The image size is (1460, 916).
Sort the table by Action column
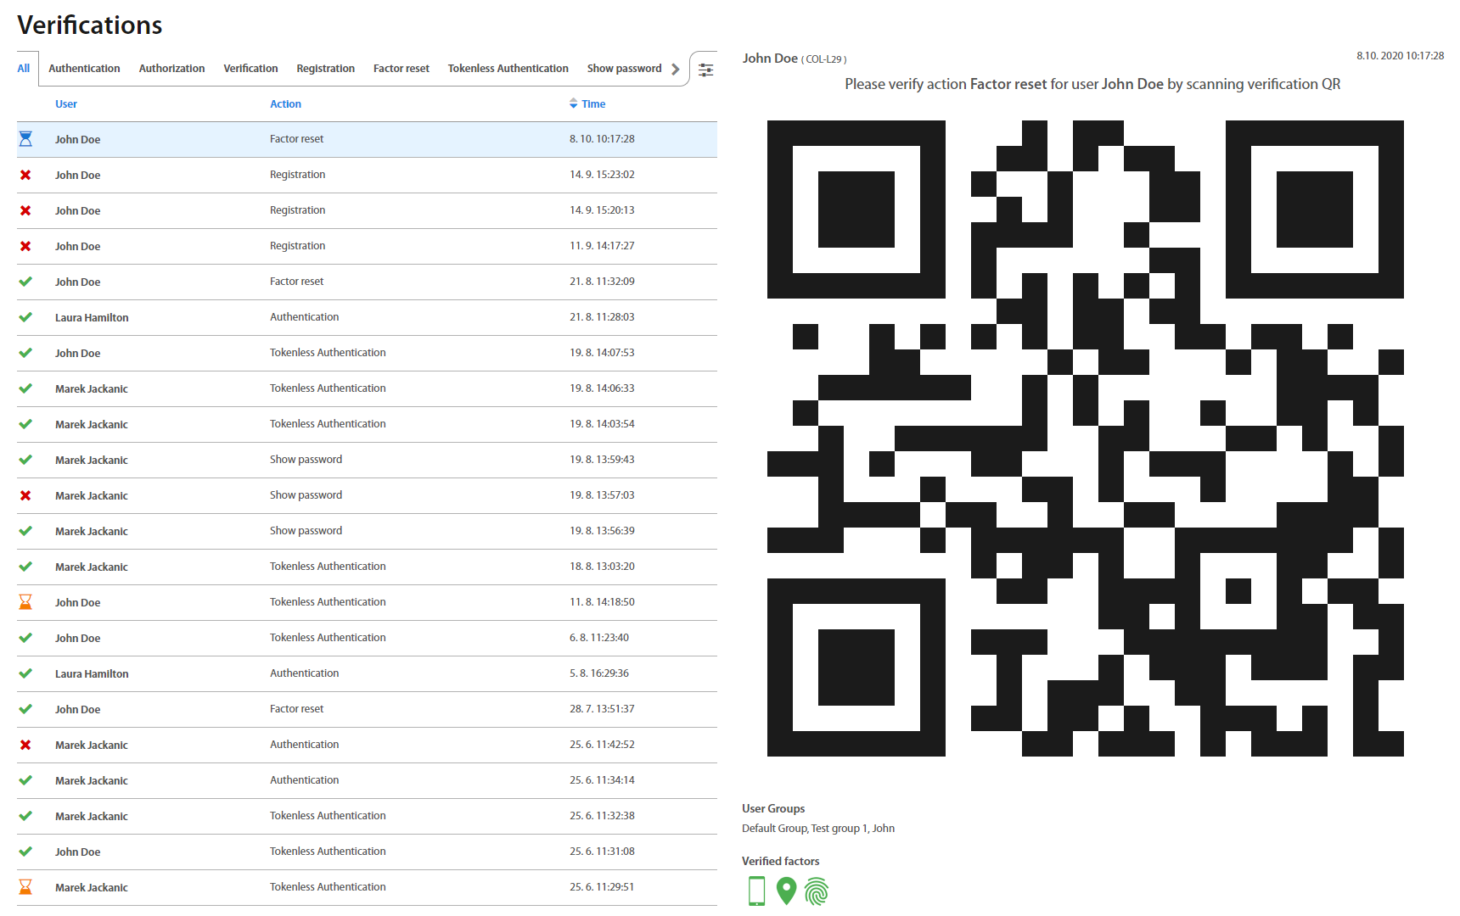[285, 104]
